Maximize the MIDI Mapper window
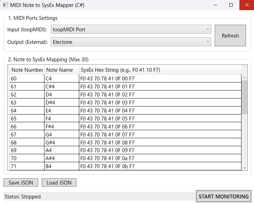254x204 pixels. (231, 5)
